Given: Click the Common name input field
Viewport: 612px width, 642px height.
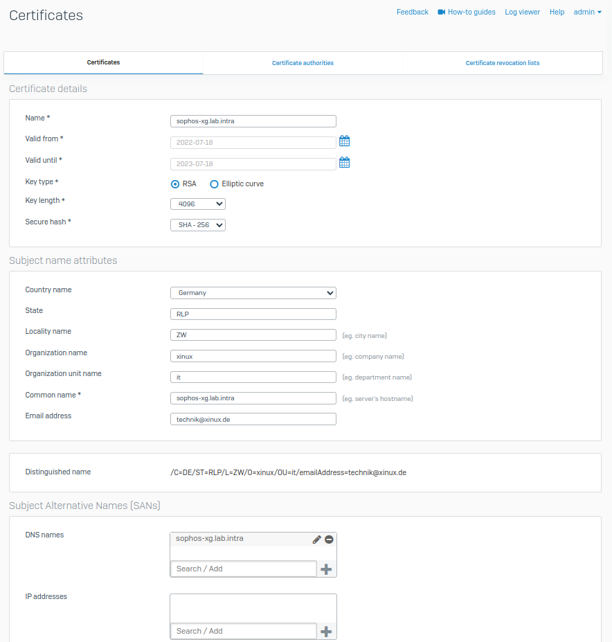Looking at the screenshot, I should [253, 398].
